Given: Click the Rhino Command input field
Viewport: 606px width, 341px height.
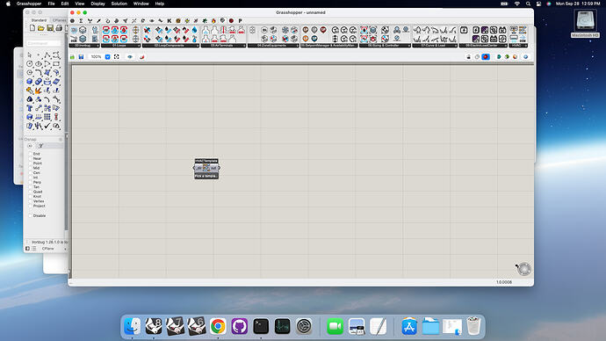Looking at the screenshot, I should pos(43,43).
